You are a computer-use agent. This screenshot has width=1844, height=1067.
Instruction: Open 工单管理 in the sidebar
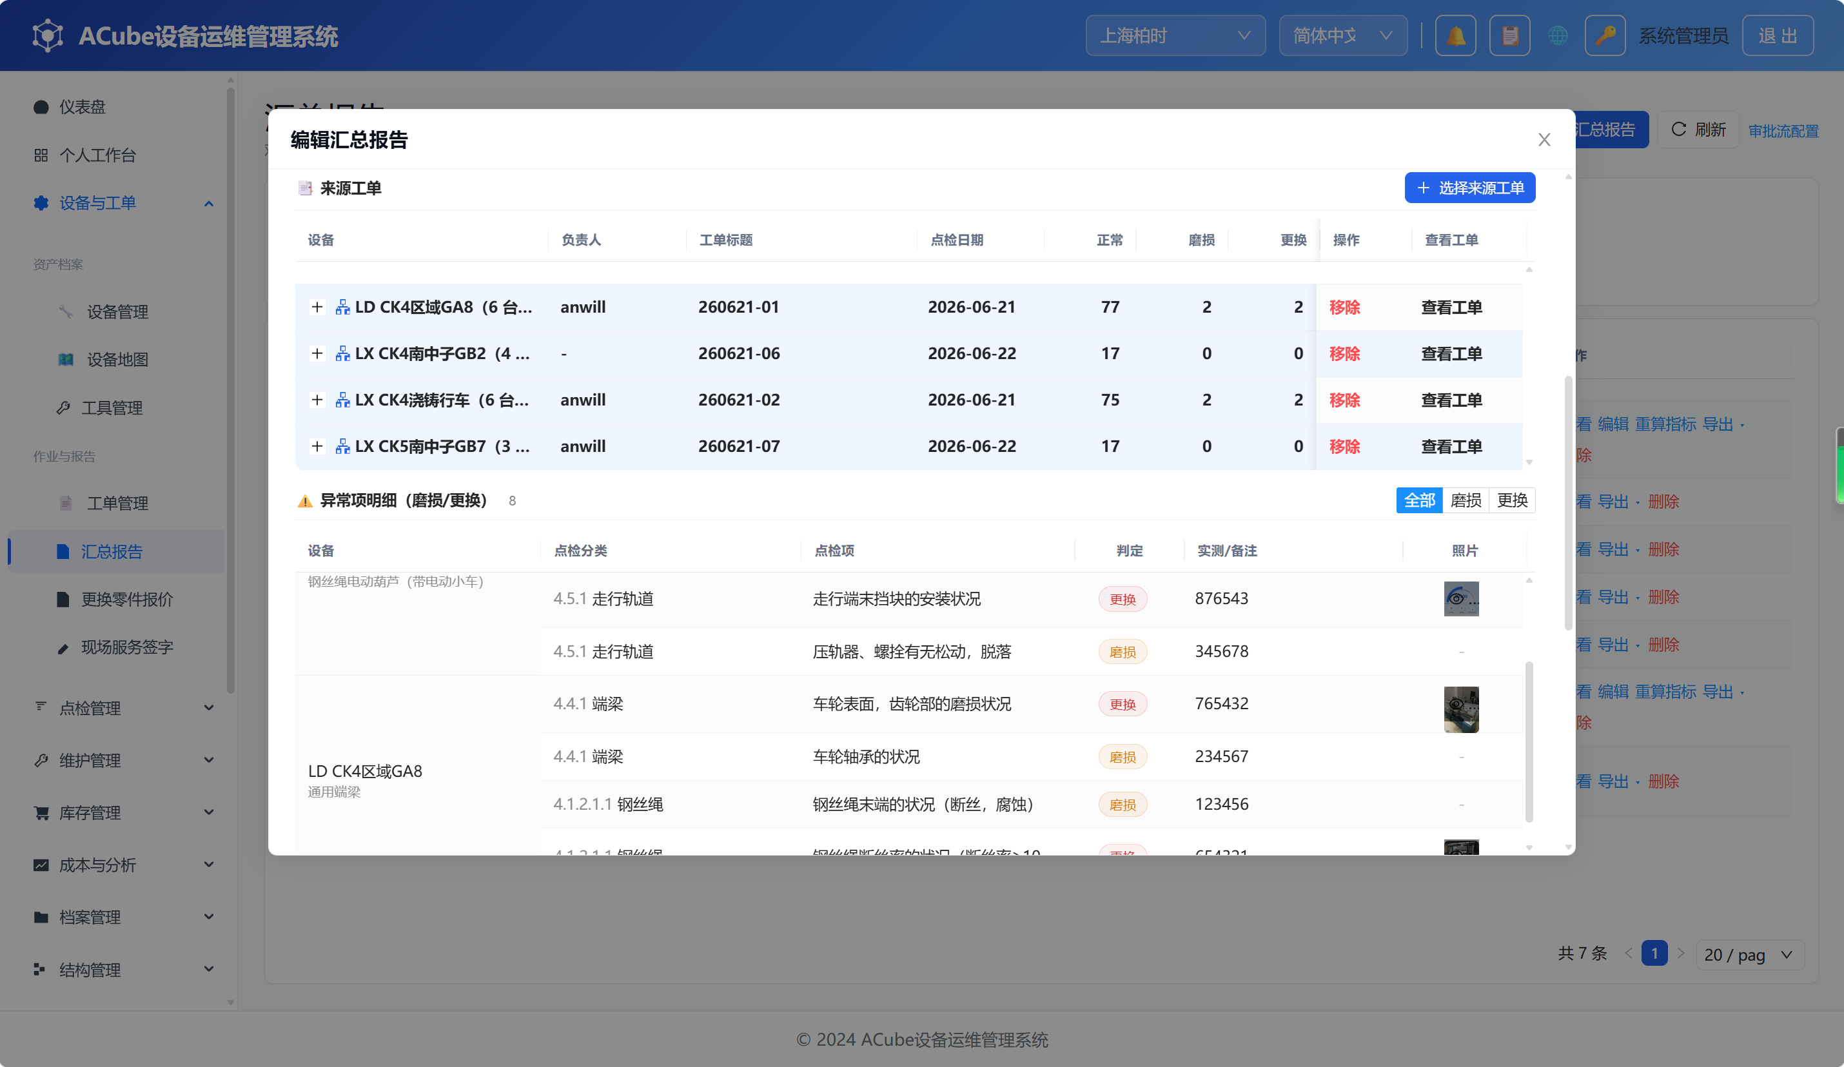[117, 503]
